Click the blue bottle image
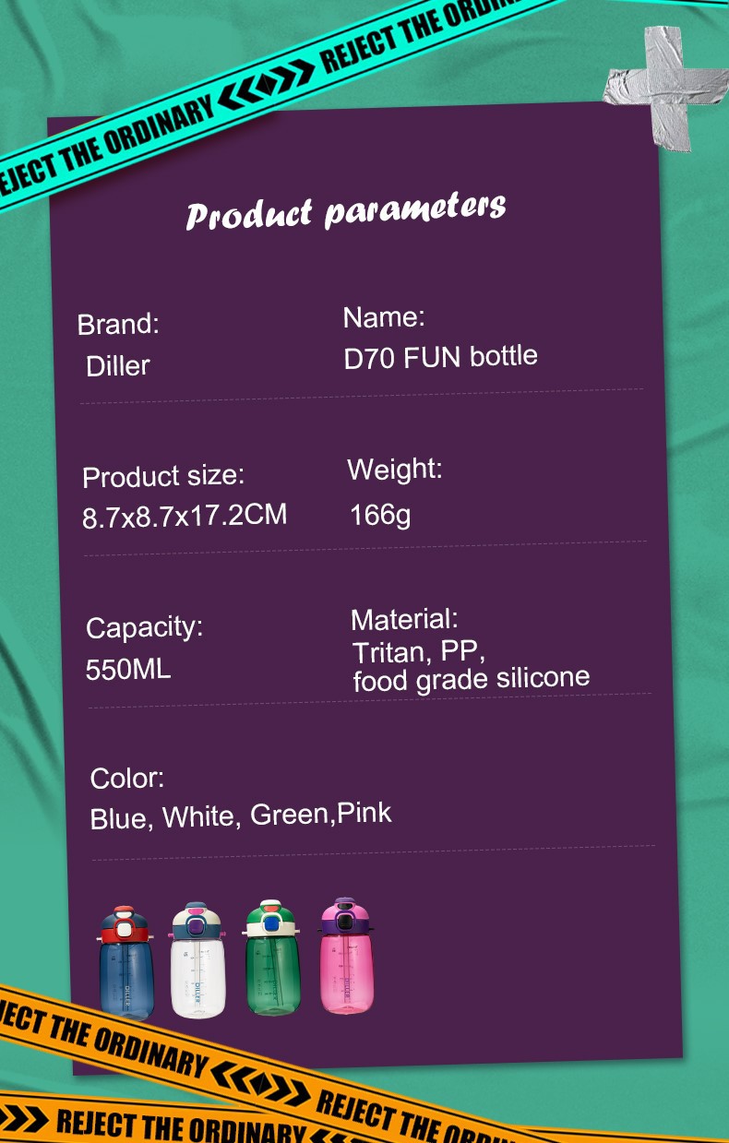Image resolution: width=729 pixels, height=1143 pixels. (127, 963)
